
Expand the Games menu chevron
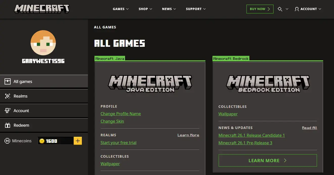pyautogui.click(x=127, y=9)
